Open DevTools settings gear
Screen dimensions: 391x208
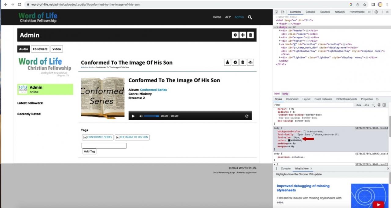pos(376,12)
